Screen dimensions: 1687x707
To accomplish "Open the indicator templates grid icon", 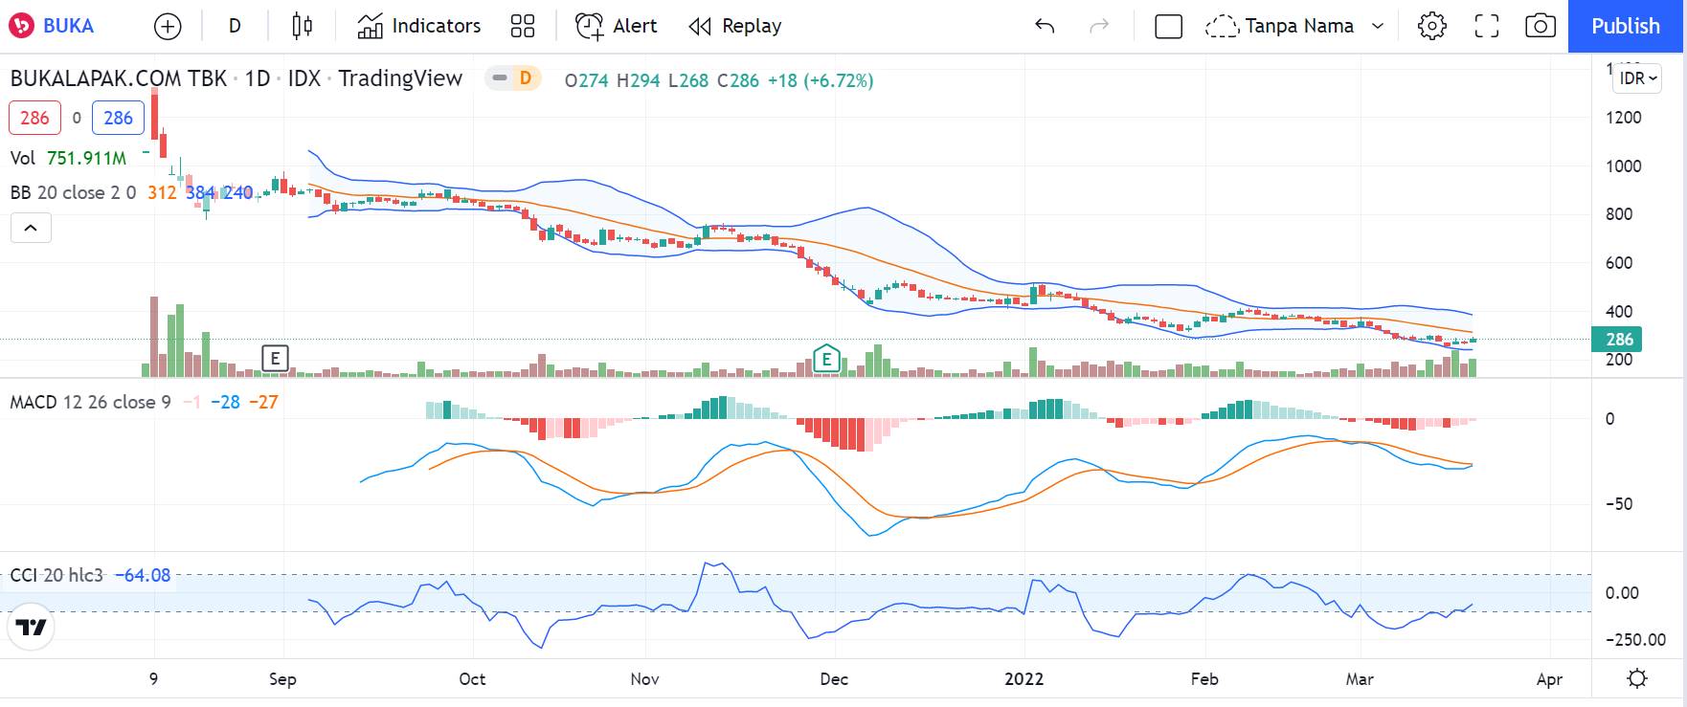I will (523, 26).
